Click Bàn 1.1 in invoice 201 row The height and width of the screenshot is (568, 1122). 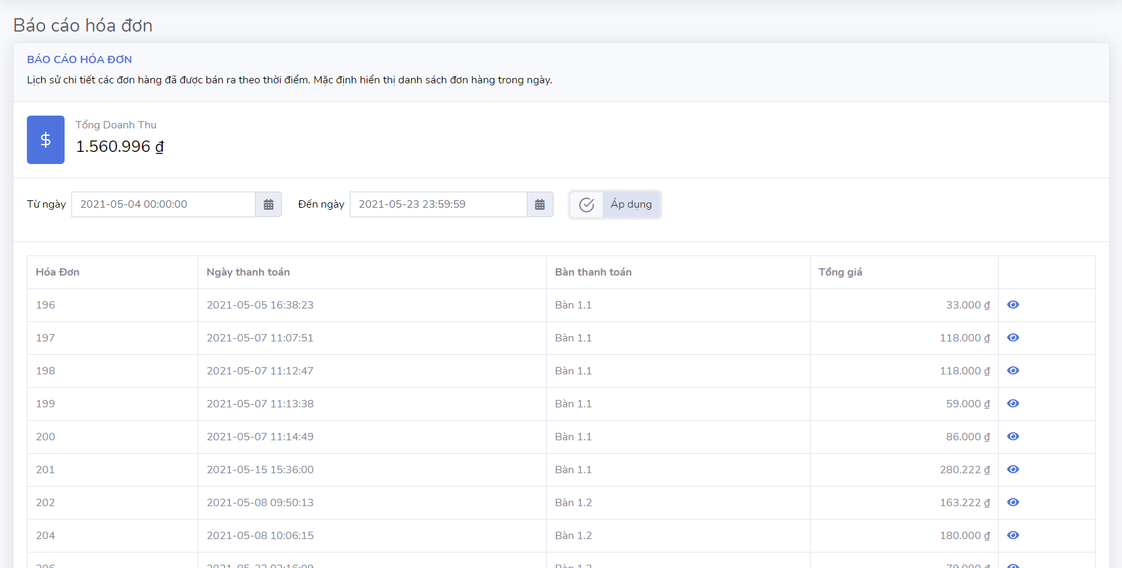click(x=573, y=470)
